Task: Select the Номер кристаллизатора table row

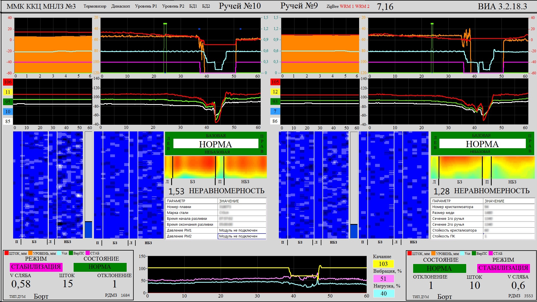Action: click(483, 207)
